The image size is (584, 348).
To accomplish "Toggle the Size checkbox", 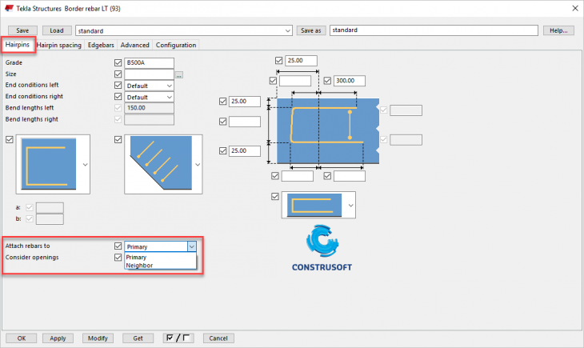I will tap(118, 74).
